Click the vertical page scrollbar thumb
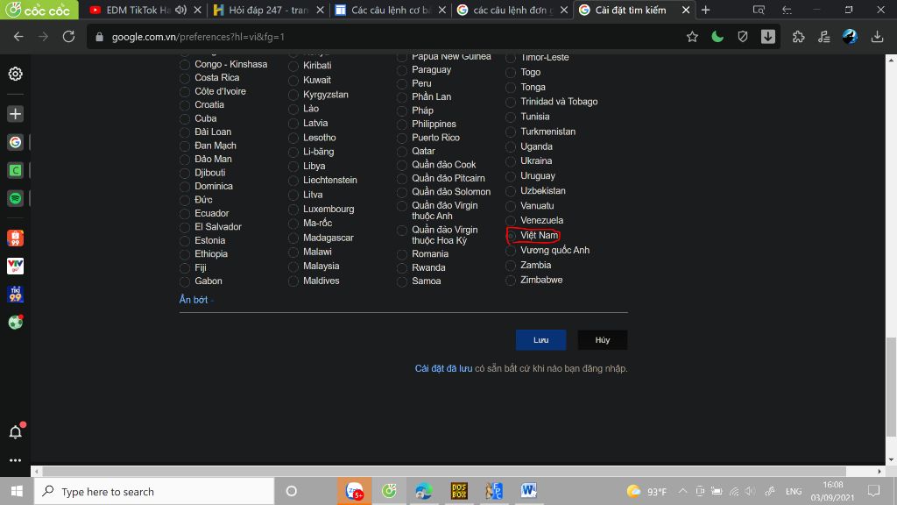The width and height of the screenshot is (897, 505). tap(891, 387)
